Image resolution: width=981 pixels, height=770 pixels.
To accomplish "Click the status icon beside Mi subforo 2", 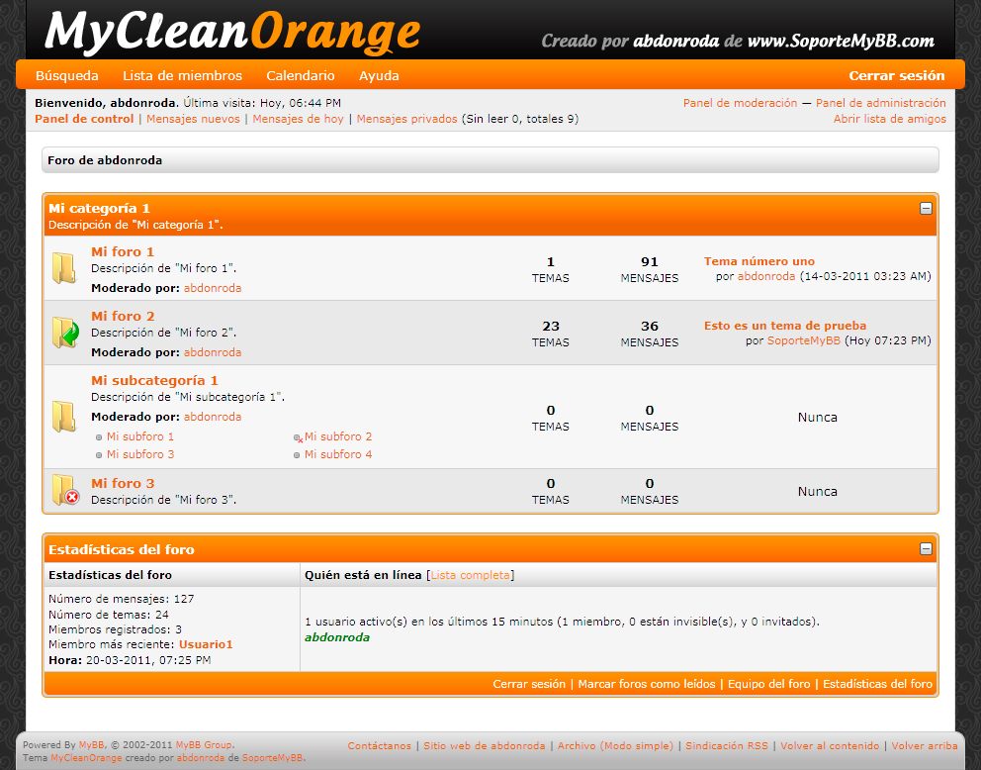I will [x=298, y=437].
